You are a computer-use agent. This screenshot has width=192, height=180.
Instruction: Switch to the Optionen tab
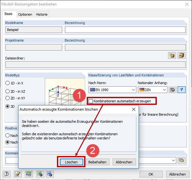point(25,14)
